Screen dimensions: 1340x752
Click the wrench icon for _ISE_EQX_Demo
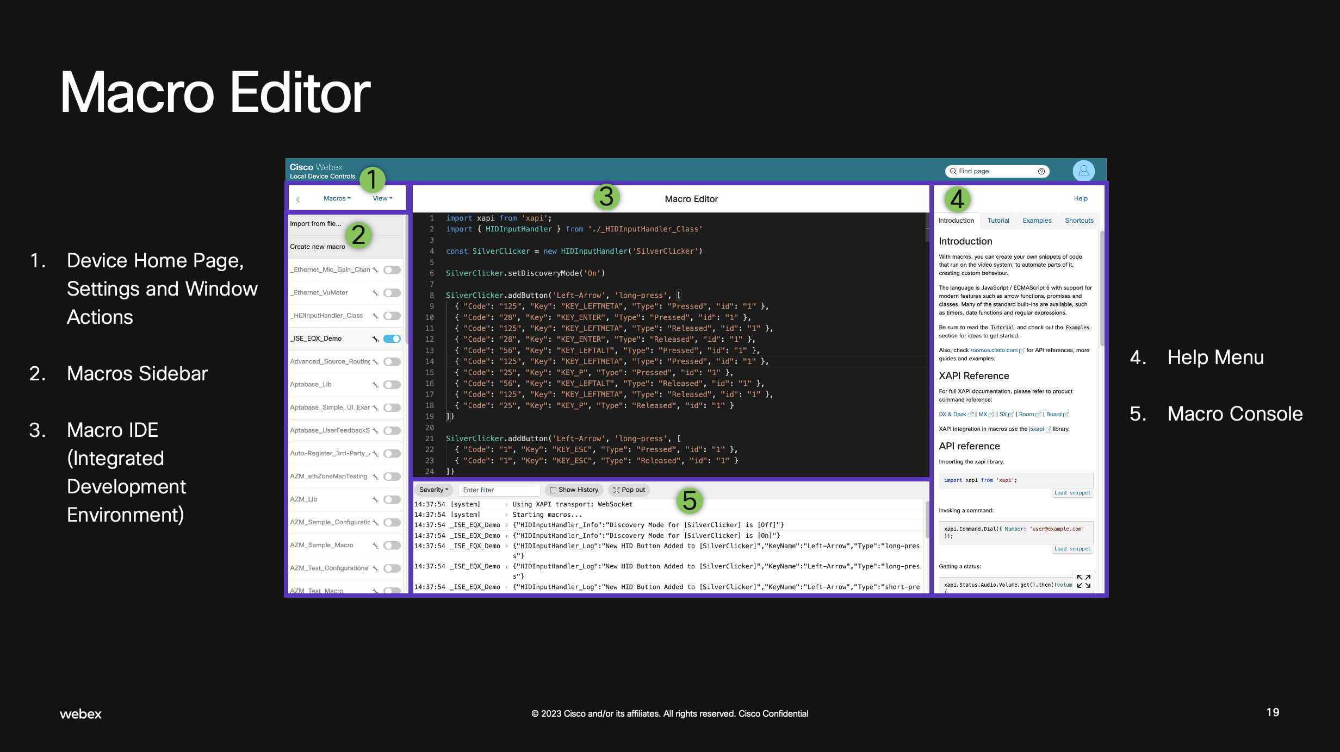[375, 339]
